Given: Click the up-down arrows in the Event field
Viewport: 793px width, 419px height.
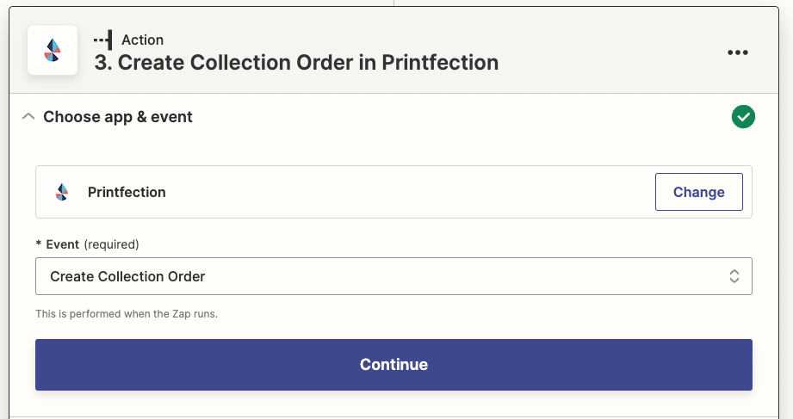Looking at the screenshot, I should coord(734,276).
